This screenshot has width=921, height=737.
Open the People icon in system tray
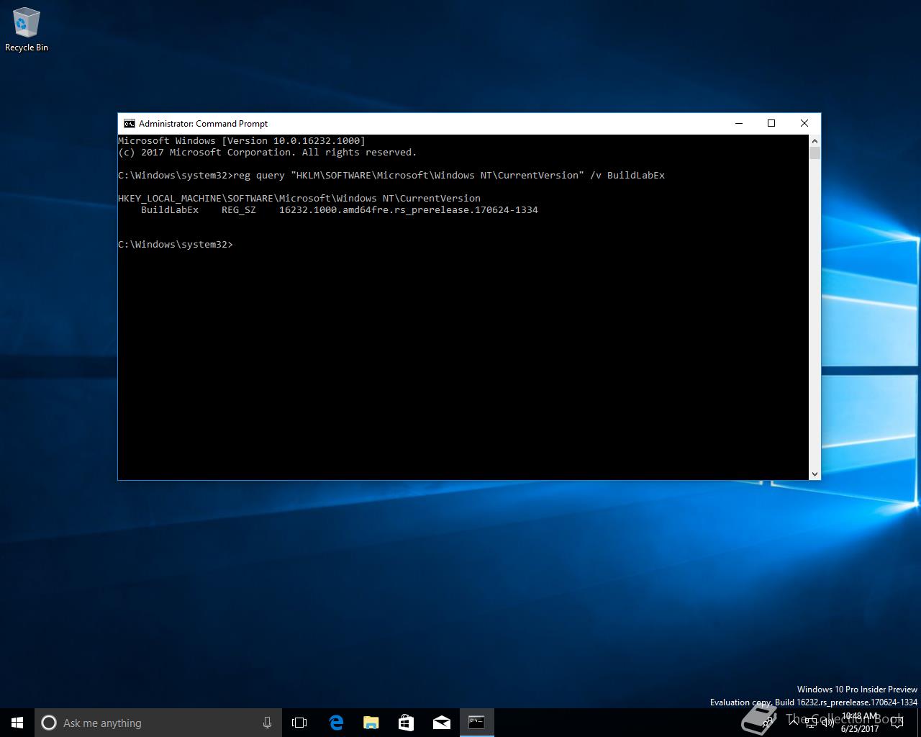click(x=768, y=723)
